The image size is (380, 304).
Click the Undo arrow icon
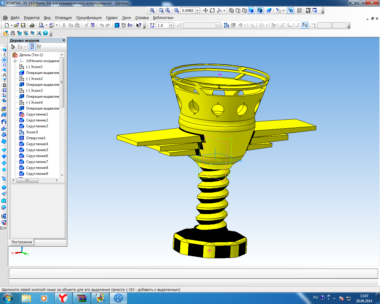click(102, 25)
